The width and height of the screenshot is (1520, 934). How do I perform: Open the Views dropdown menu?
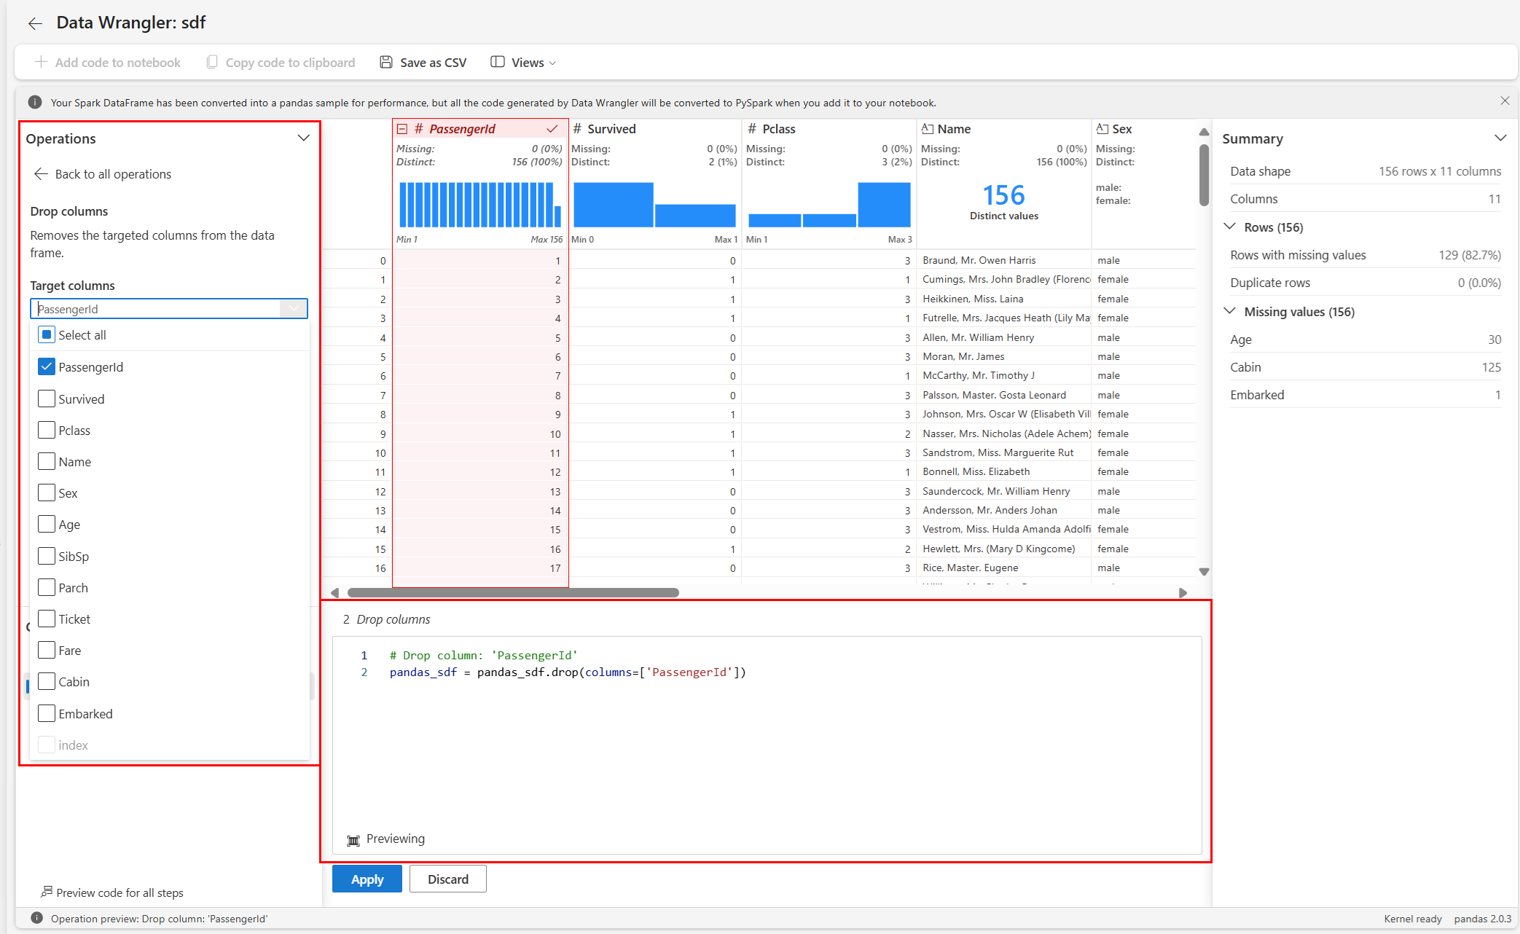(525, 62)
